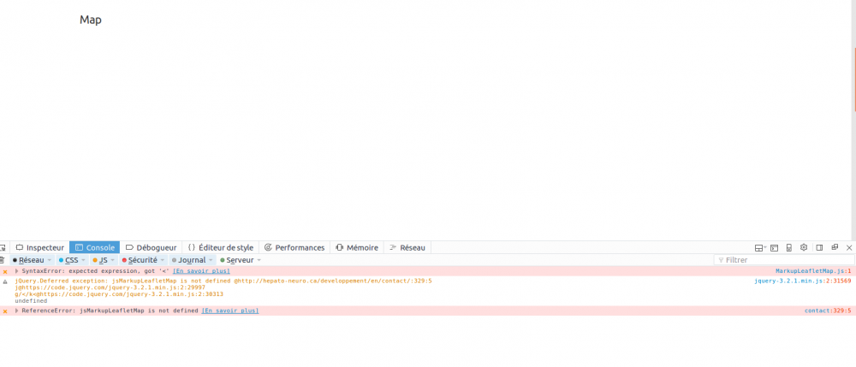Click the element picker icon in devtools
The height and width of the screenshot is (367, 856).
pyautogui.click(x=3, y=247)
